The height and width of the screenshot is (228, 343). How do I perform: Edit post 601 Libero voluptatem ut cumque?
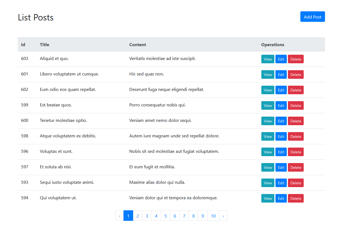[281, 75]
